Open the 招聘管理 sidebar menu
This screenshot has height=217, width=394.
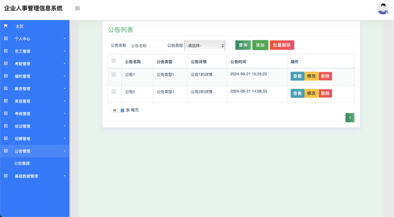tap(34, 139)
